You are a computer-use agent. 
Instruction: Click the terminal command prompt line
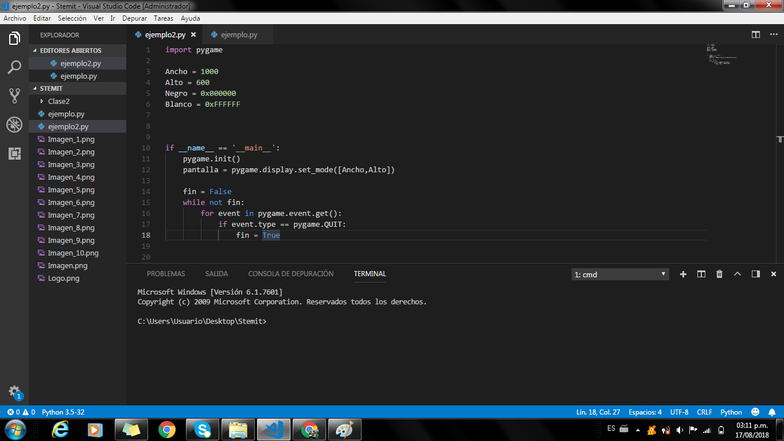click(202, 322)
